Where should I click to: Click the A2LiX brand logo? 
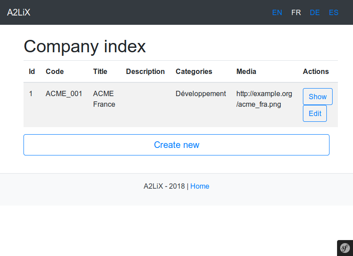coord(19,12)
